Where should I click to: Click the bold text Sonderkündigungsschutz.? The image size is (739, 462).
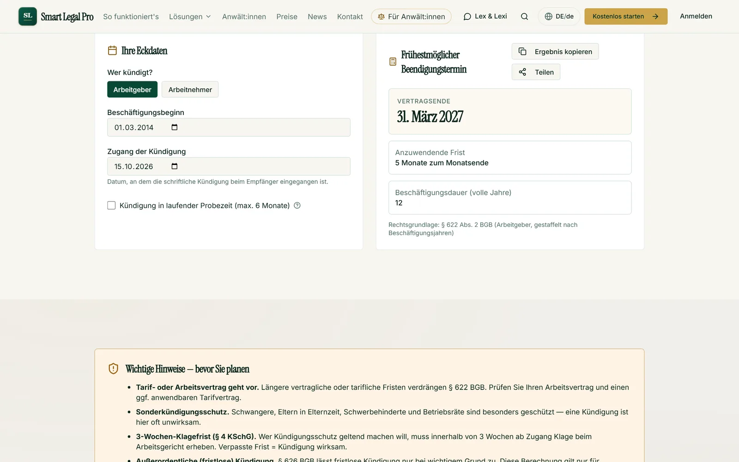point(182,412)
